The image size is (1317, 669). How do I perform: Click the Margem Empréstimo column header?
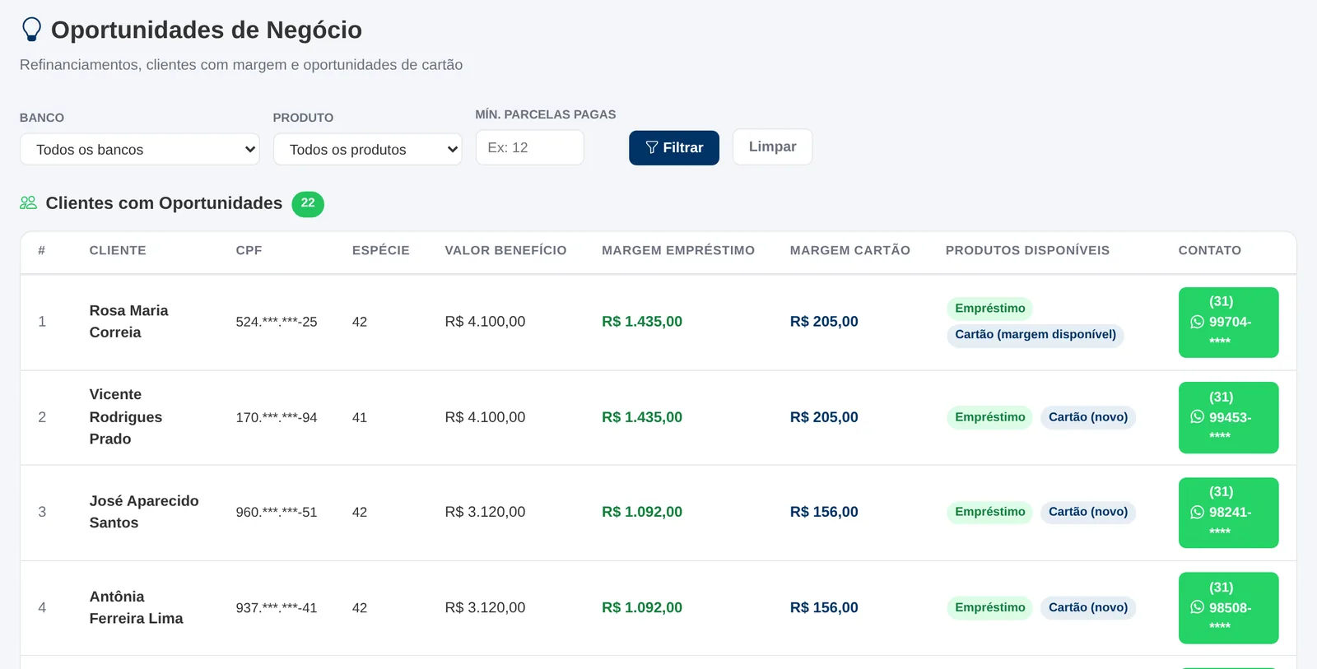pyautogui.click(x=678, y=250)
